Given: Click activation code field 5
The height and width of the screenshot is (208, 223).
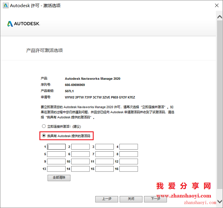Looking at the screenshot, I should click(x=56, y=154).
